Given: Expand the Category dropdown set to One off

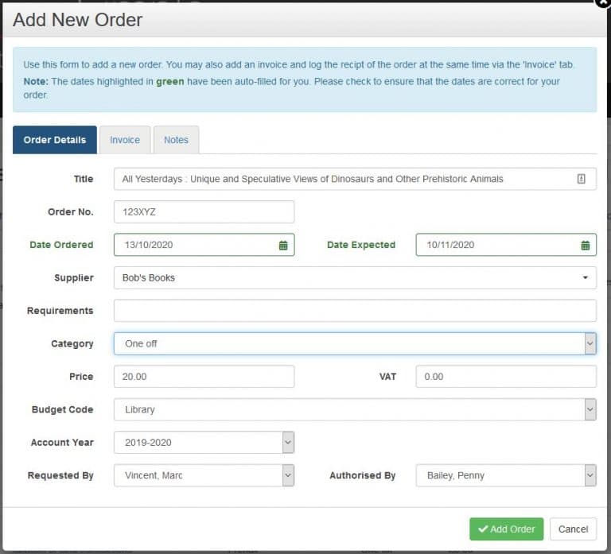Looking at the screenshot, I should [x=355, y=344].
